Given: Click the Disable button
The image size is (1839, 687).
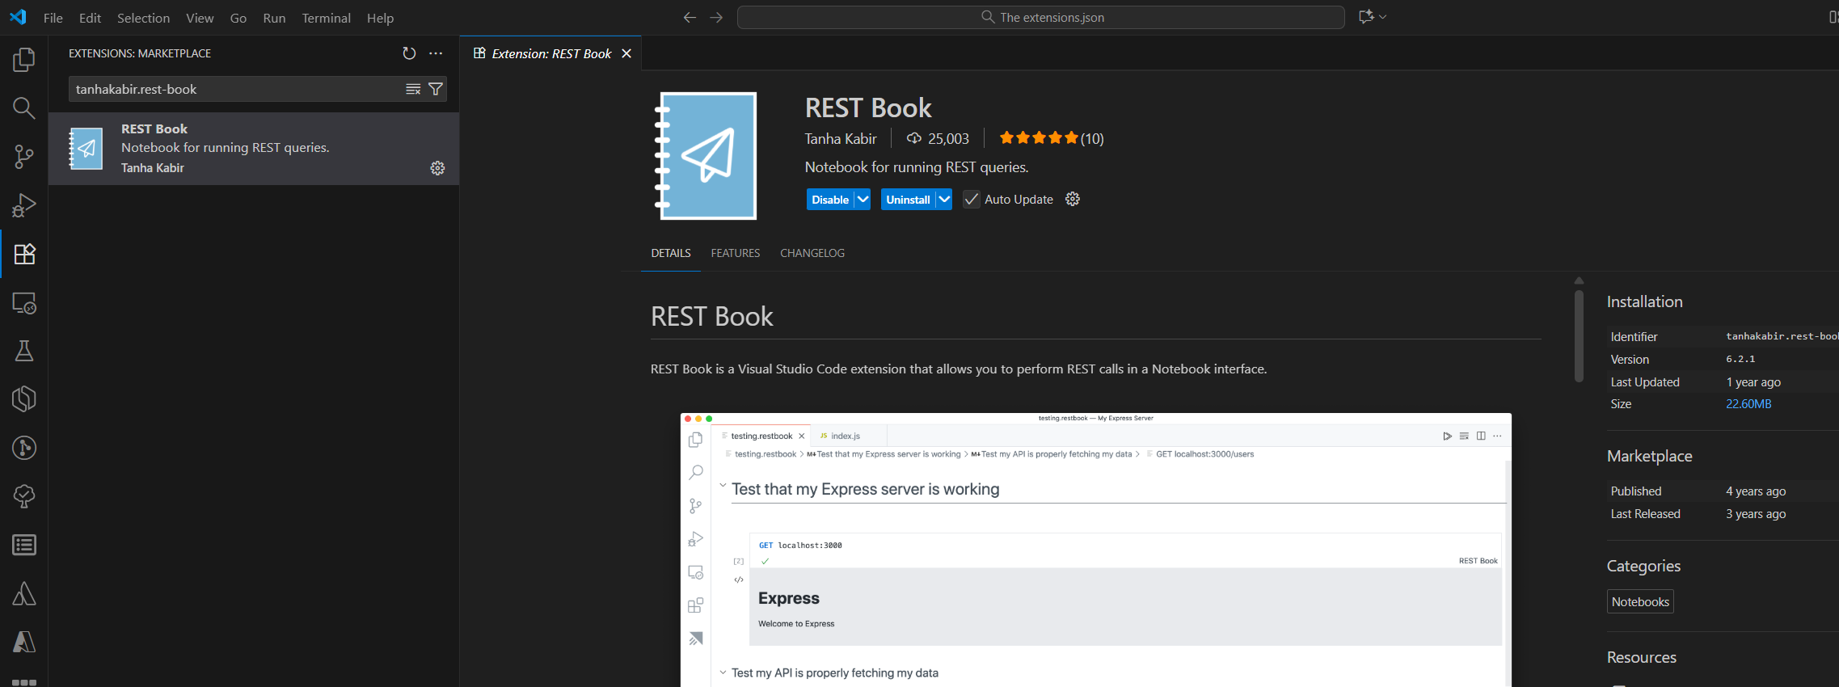Looking at the screenshot, I should tap(830, 200).
